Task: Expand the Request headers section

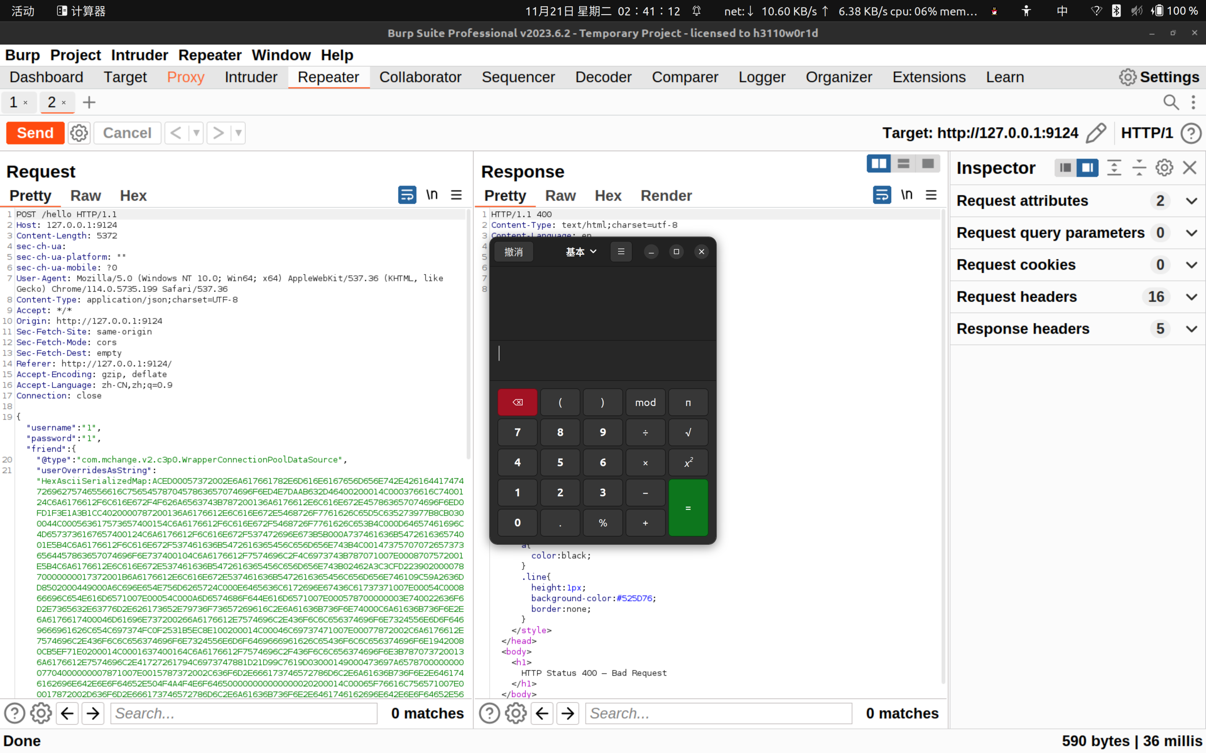Action: 1191,297
